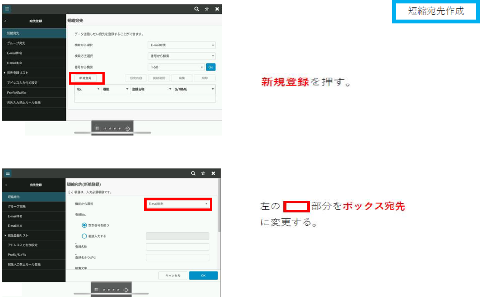Select the 空き番号を使う radio button
Screen dimensions: 481x303
click(x=84, y=225)
